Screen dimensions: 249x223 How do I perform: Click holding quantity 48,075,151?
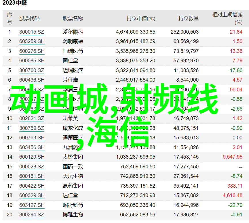tap(186, 128)
